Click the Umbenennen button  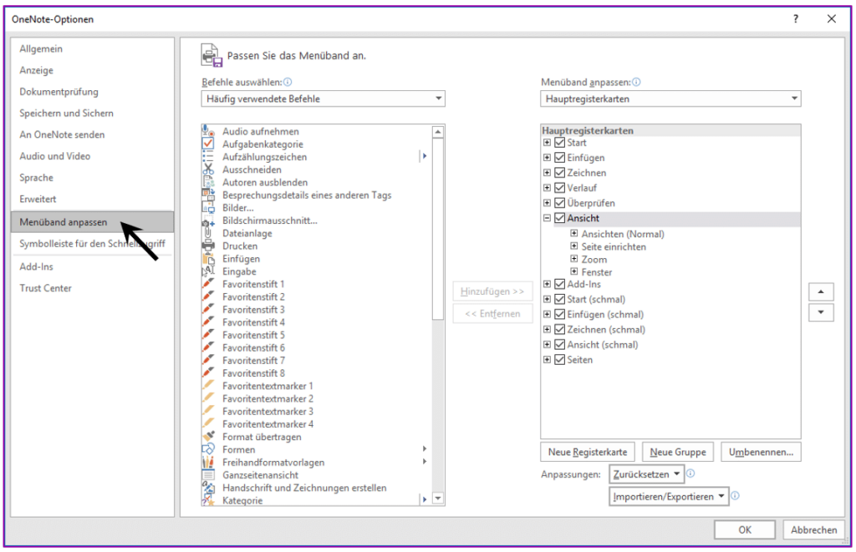761,452
